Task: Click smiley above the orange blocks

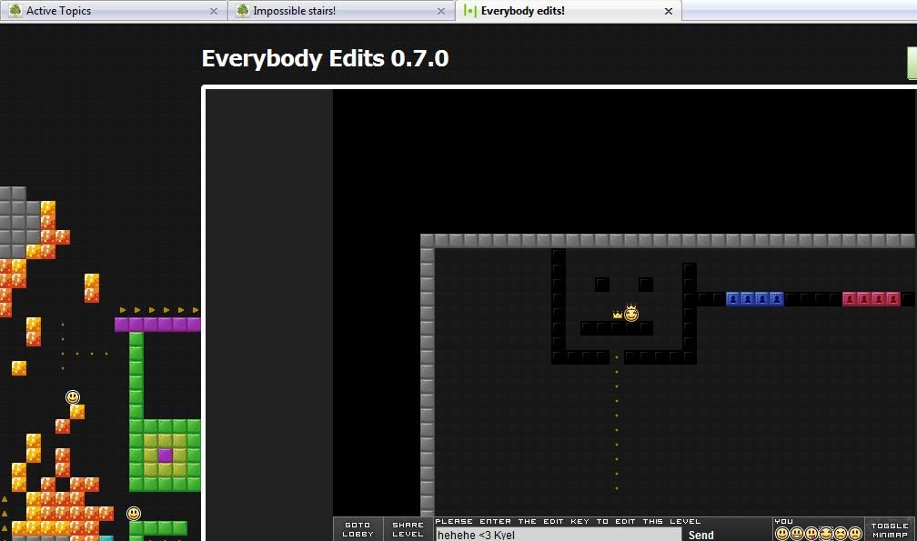Action: tap(73, 397)
